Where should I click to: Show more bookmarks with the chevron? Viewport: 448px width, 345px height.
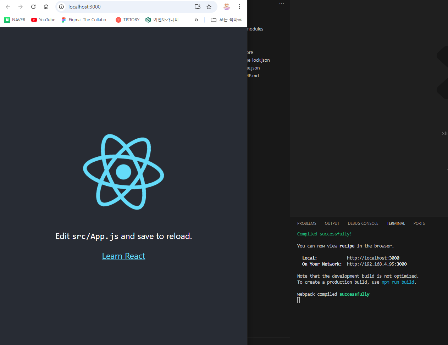click(x=197, y=20)
